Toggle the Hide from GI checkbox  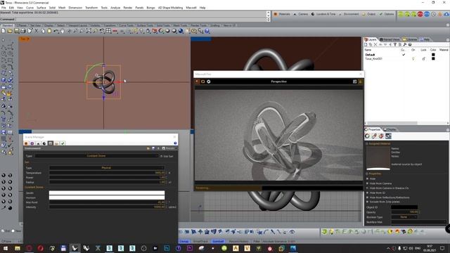[367, 193]
